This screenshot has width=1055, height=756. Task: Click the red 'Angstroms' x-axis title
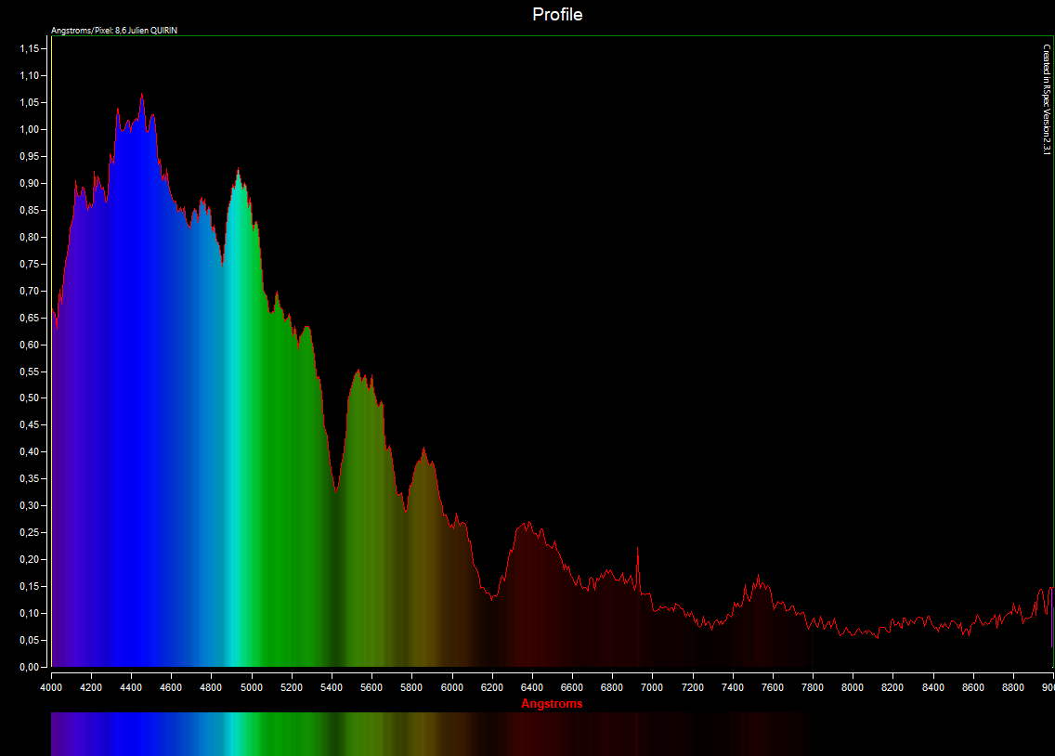point(552,704)
